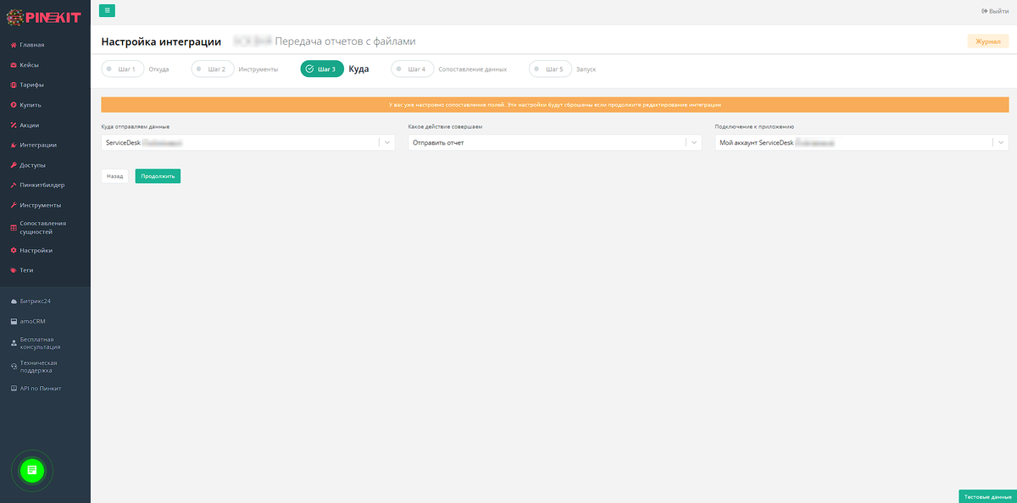1017x503 pixels.
Task: Open Главная via the home icon
Action: (x=13, y=45)
